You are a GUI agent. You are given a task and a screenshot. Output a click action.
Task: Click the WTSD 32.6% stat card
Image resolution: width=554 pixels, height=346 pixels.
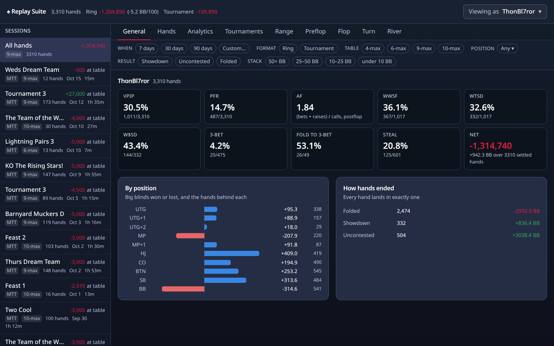pyautogui.click(x=505, y=107)
